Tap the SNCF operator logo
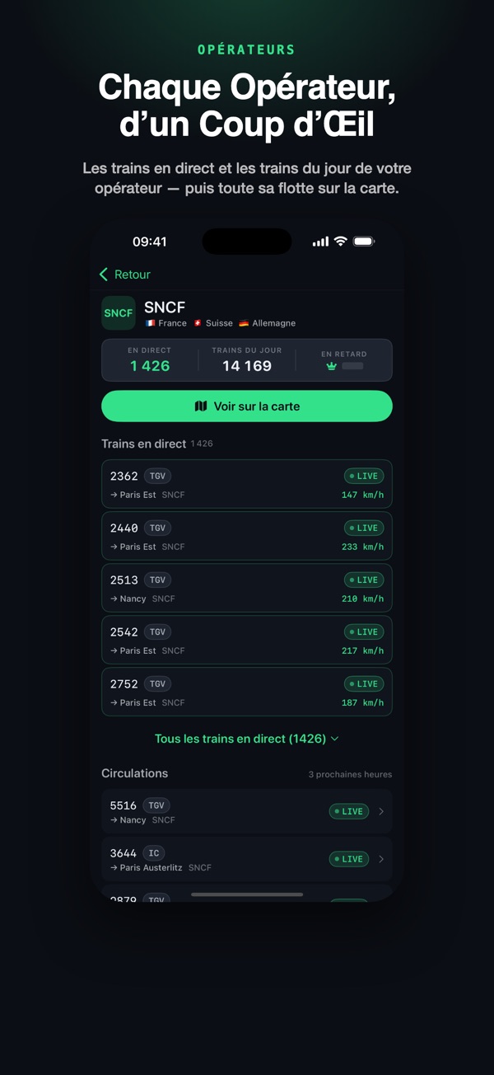 coord(119,313)
